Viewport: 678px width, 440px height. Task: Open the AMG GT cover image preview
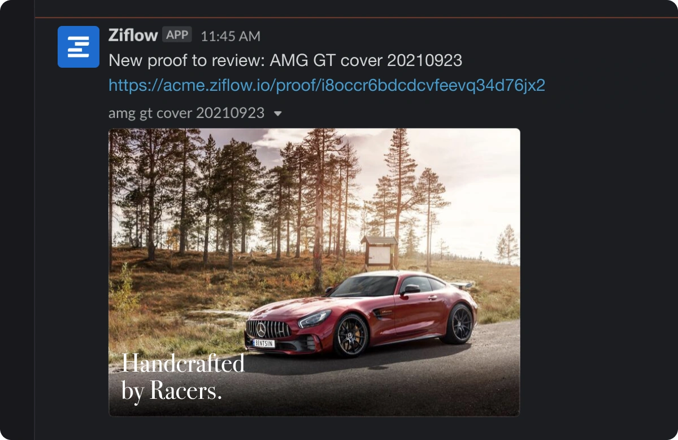[314, 272]
